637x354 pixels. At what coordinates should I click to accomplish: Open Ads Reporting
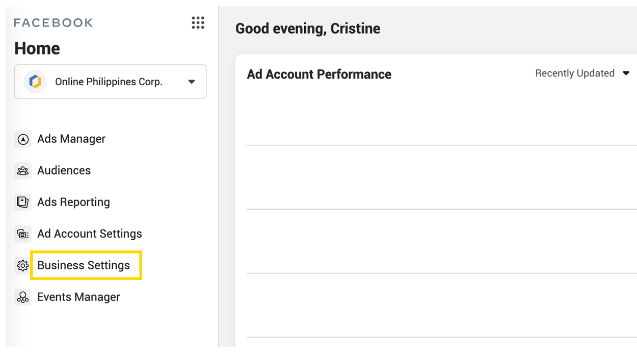coord(73,202)
